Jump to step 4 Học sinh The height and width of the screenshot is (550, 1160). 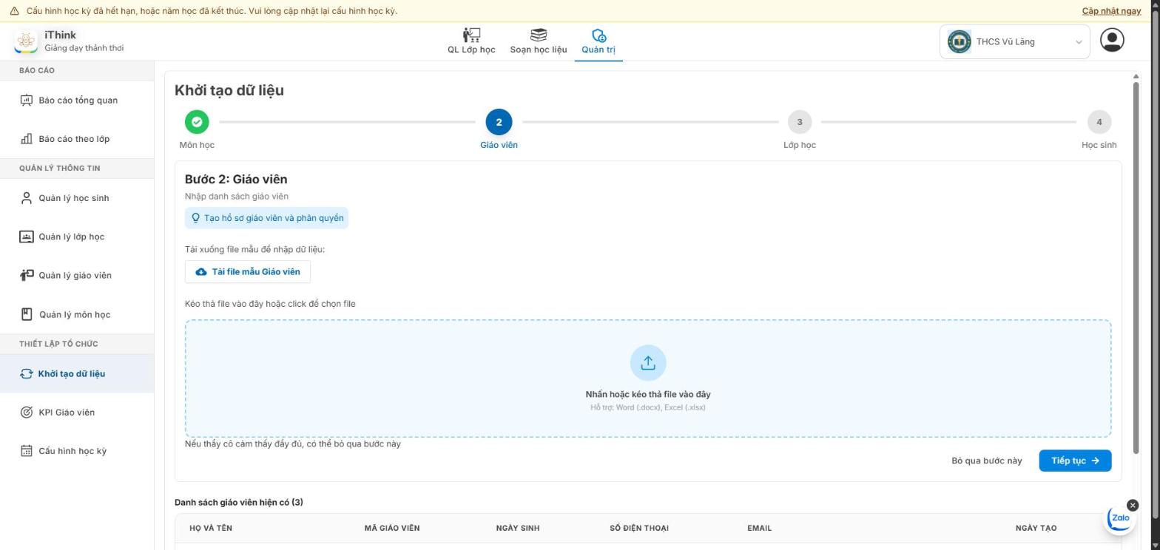tap(1099, 122)
